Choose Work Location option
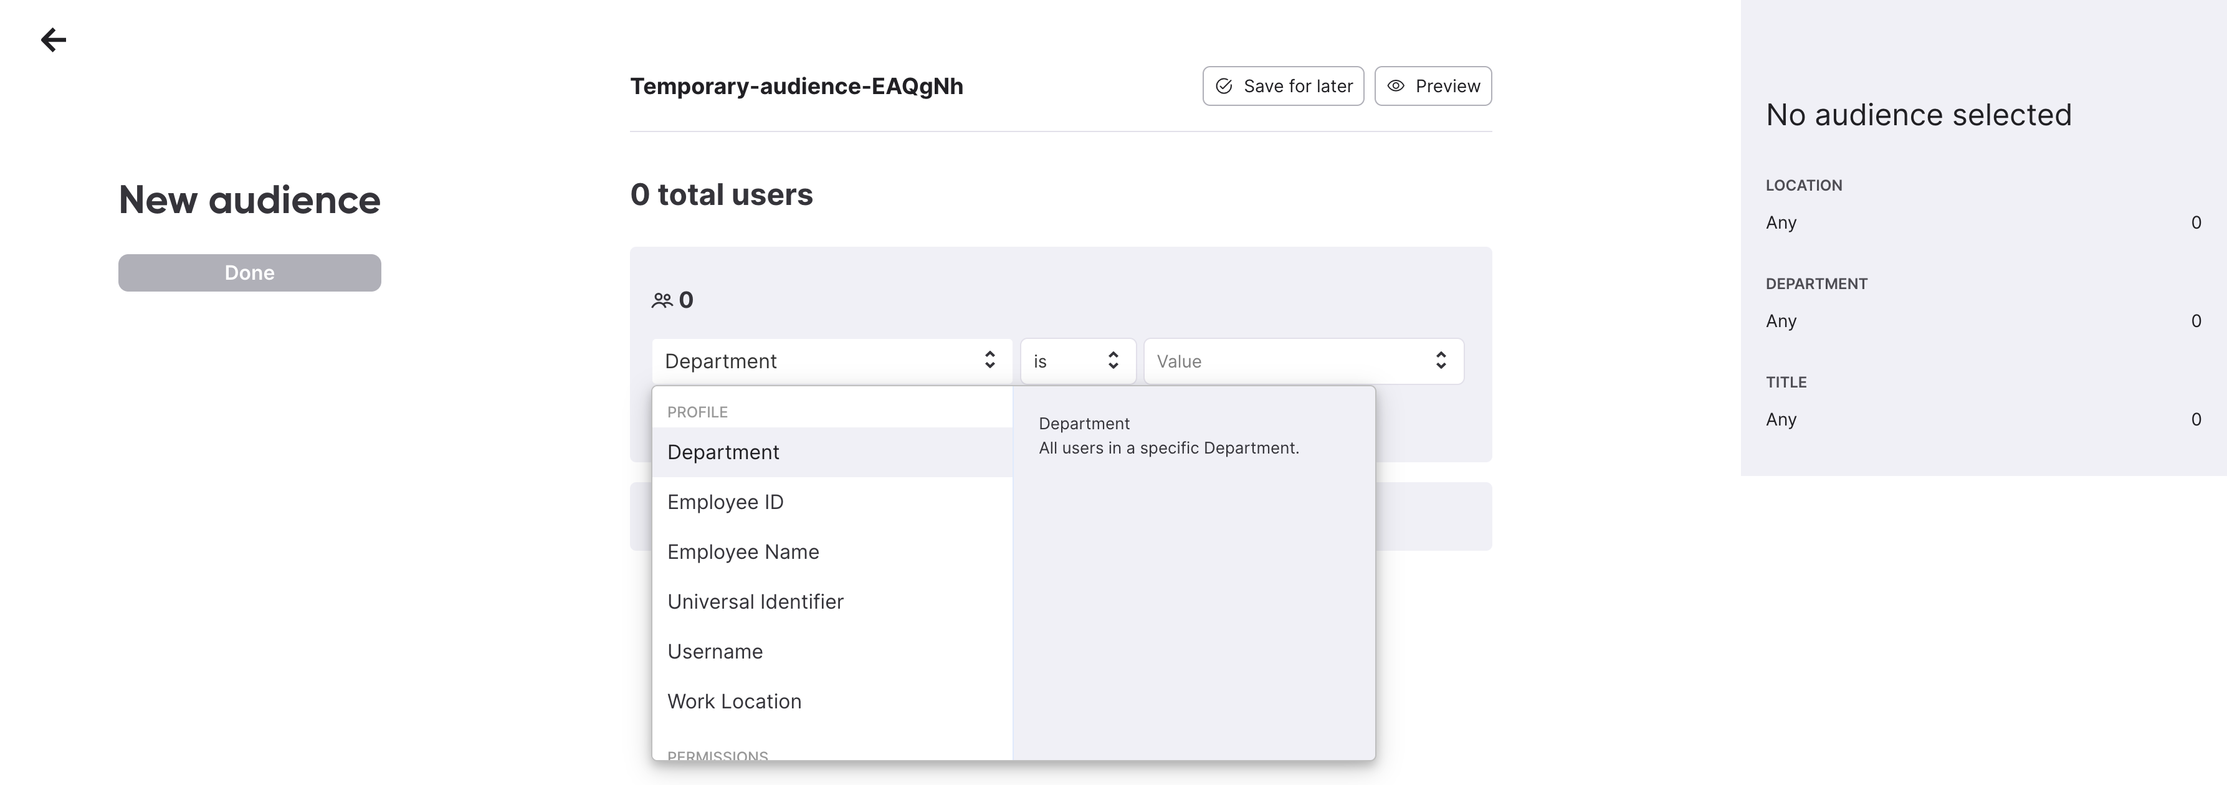This screenshot has height=785, width=2227. click(x=832, y=701)
